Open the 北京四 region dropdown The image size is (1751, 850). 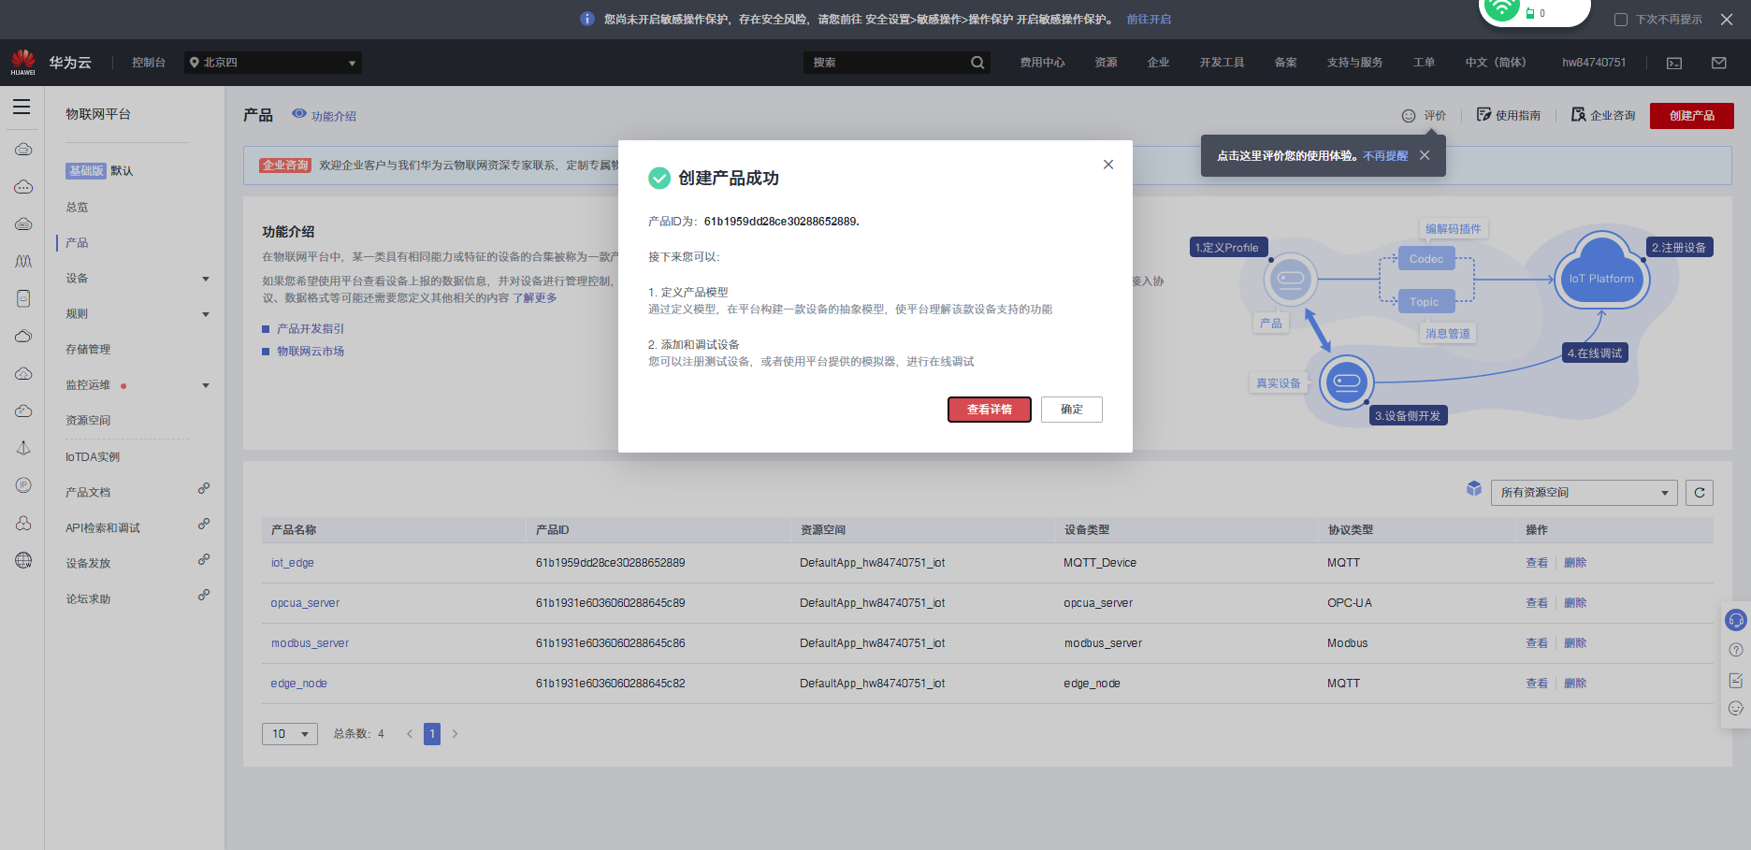click(x=273, y=63)
